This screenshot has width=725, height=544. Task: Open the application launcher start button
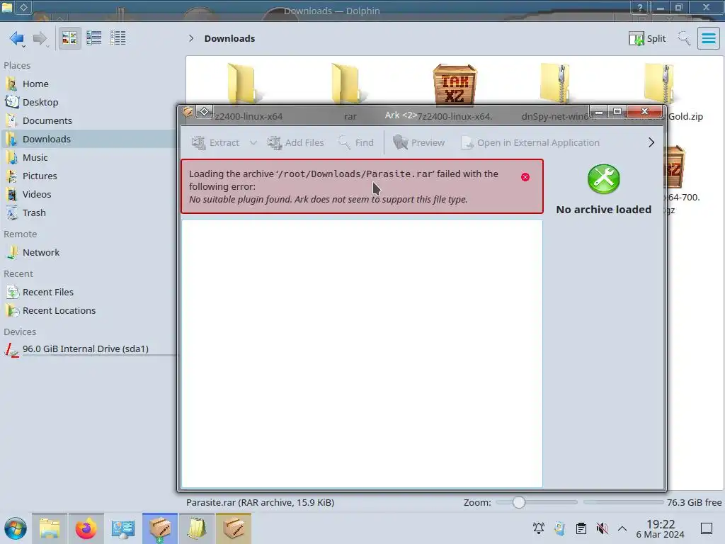point(16,528)
